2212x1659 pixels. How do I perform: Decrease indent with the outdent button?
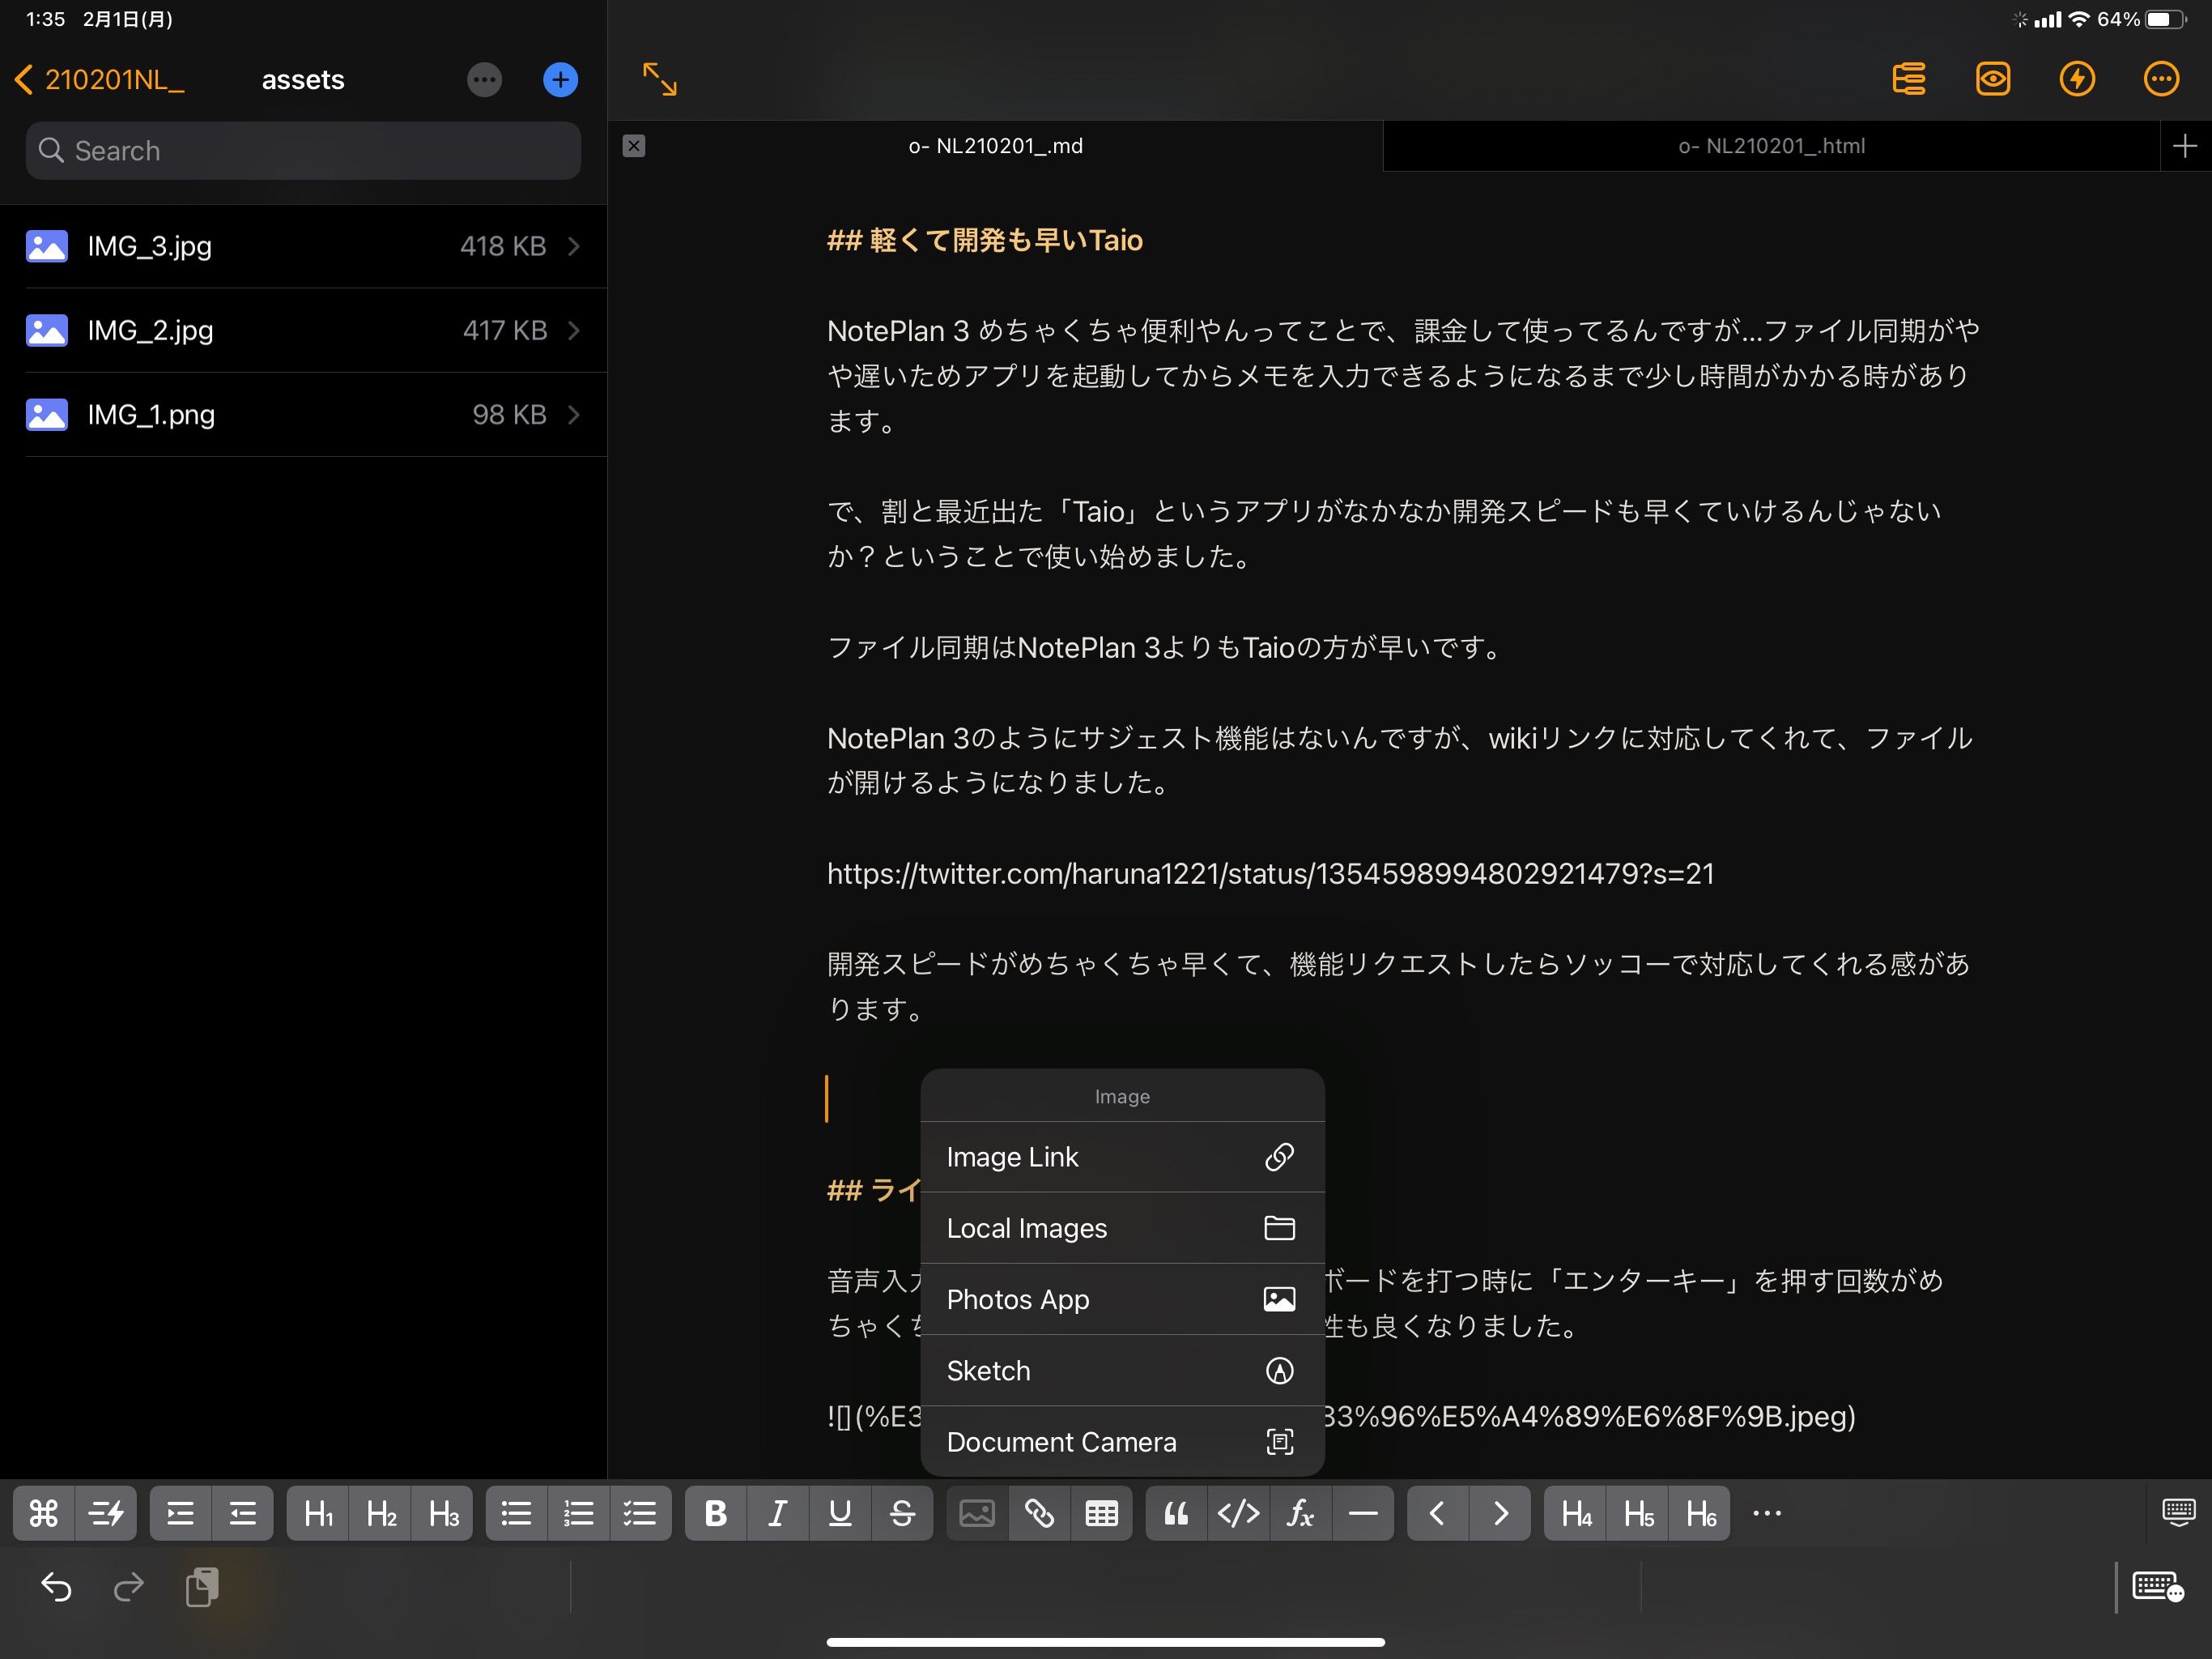coord(242,1513)
